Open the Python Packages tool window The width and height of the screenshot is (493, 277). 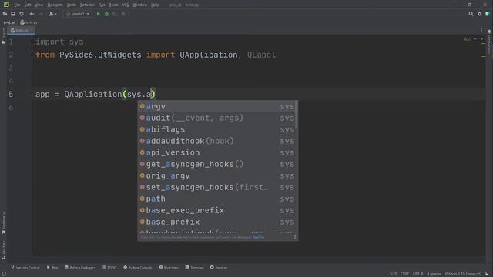pos(80,268)
